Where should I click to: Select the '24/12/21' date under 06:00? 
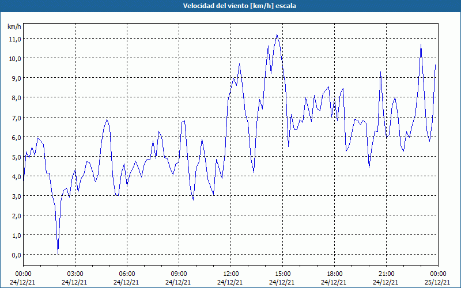(x=126, y=282)
